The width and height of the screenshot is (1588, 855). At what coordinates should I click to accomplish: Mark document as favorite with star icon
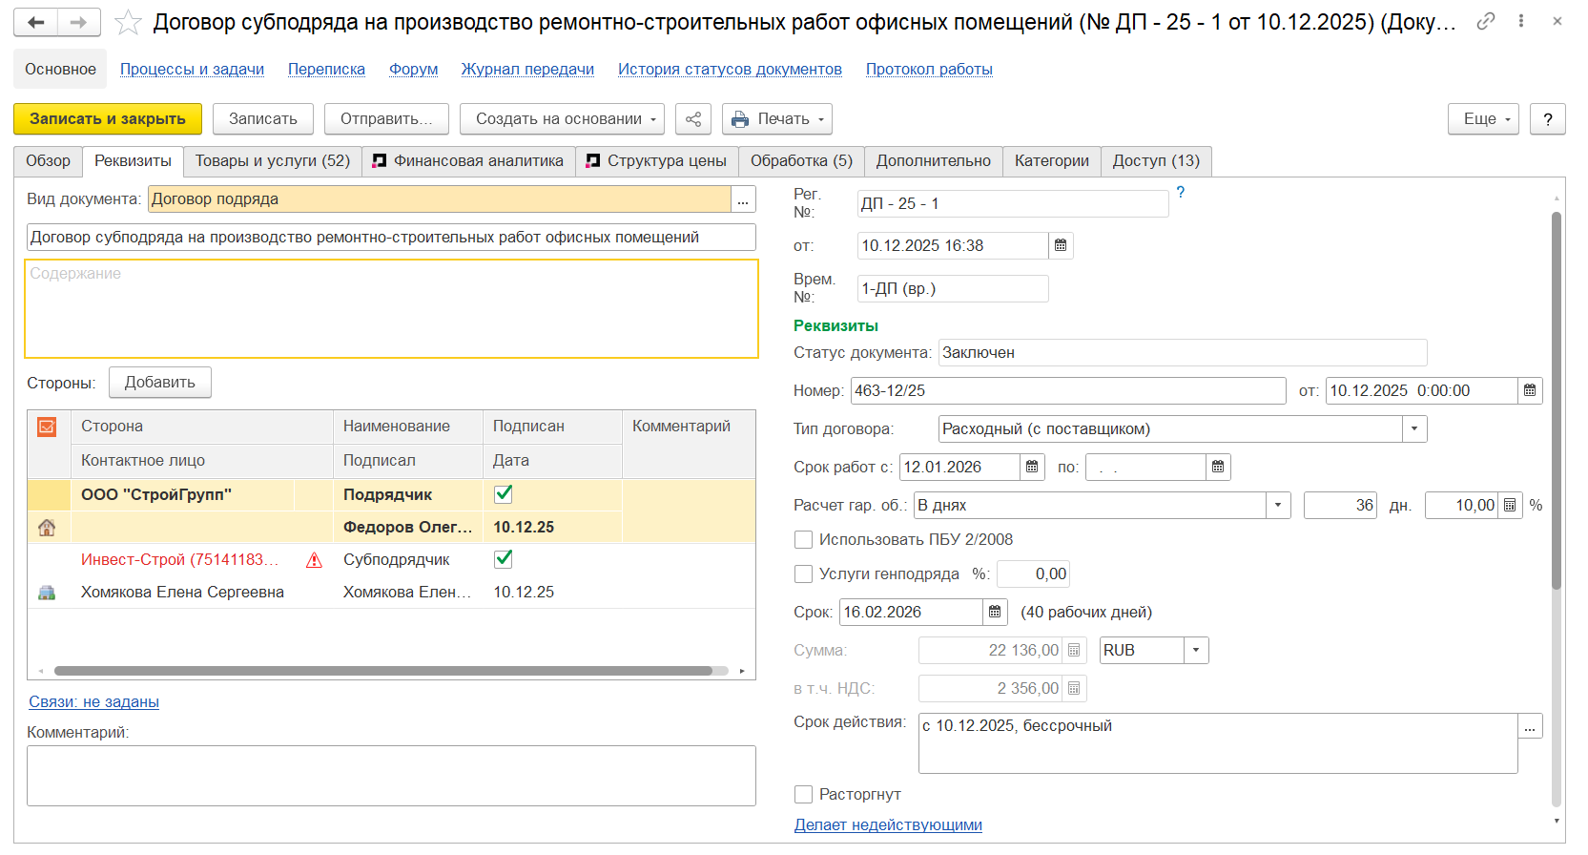[128, 23]
